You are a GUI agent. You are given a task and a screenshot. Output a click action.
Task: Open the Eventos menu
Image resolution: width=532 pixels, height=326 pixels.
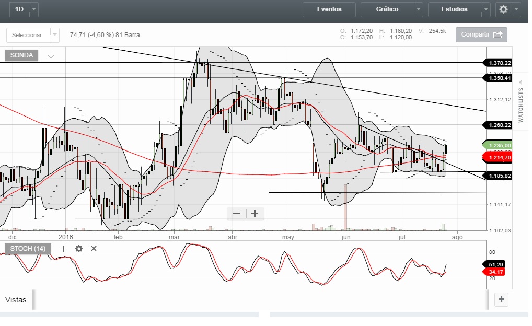pyautogui.click(x=329, y=9)
